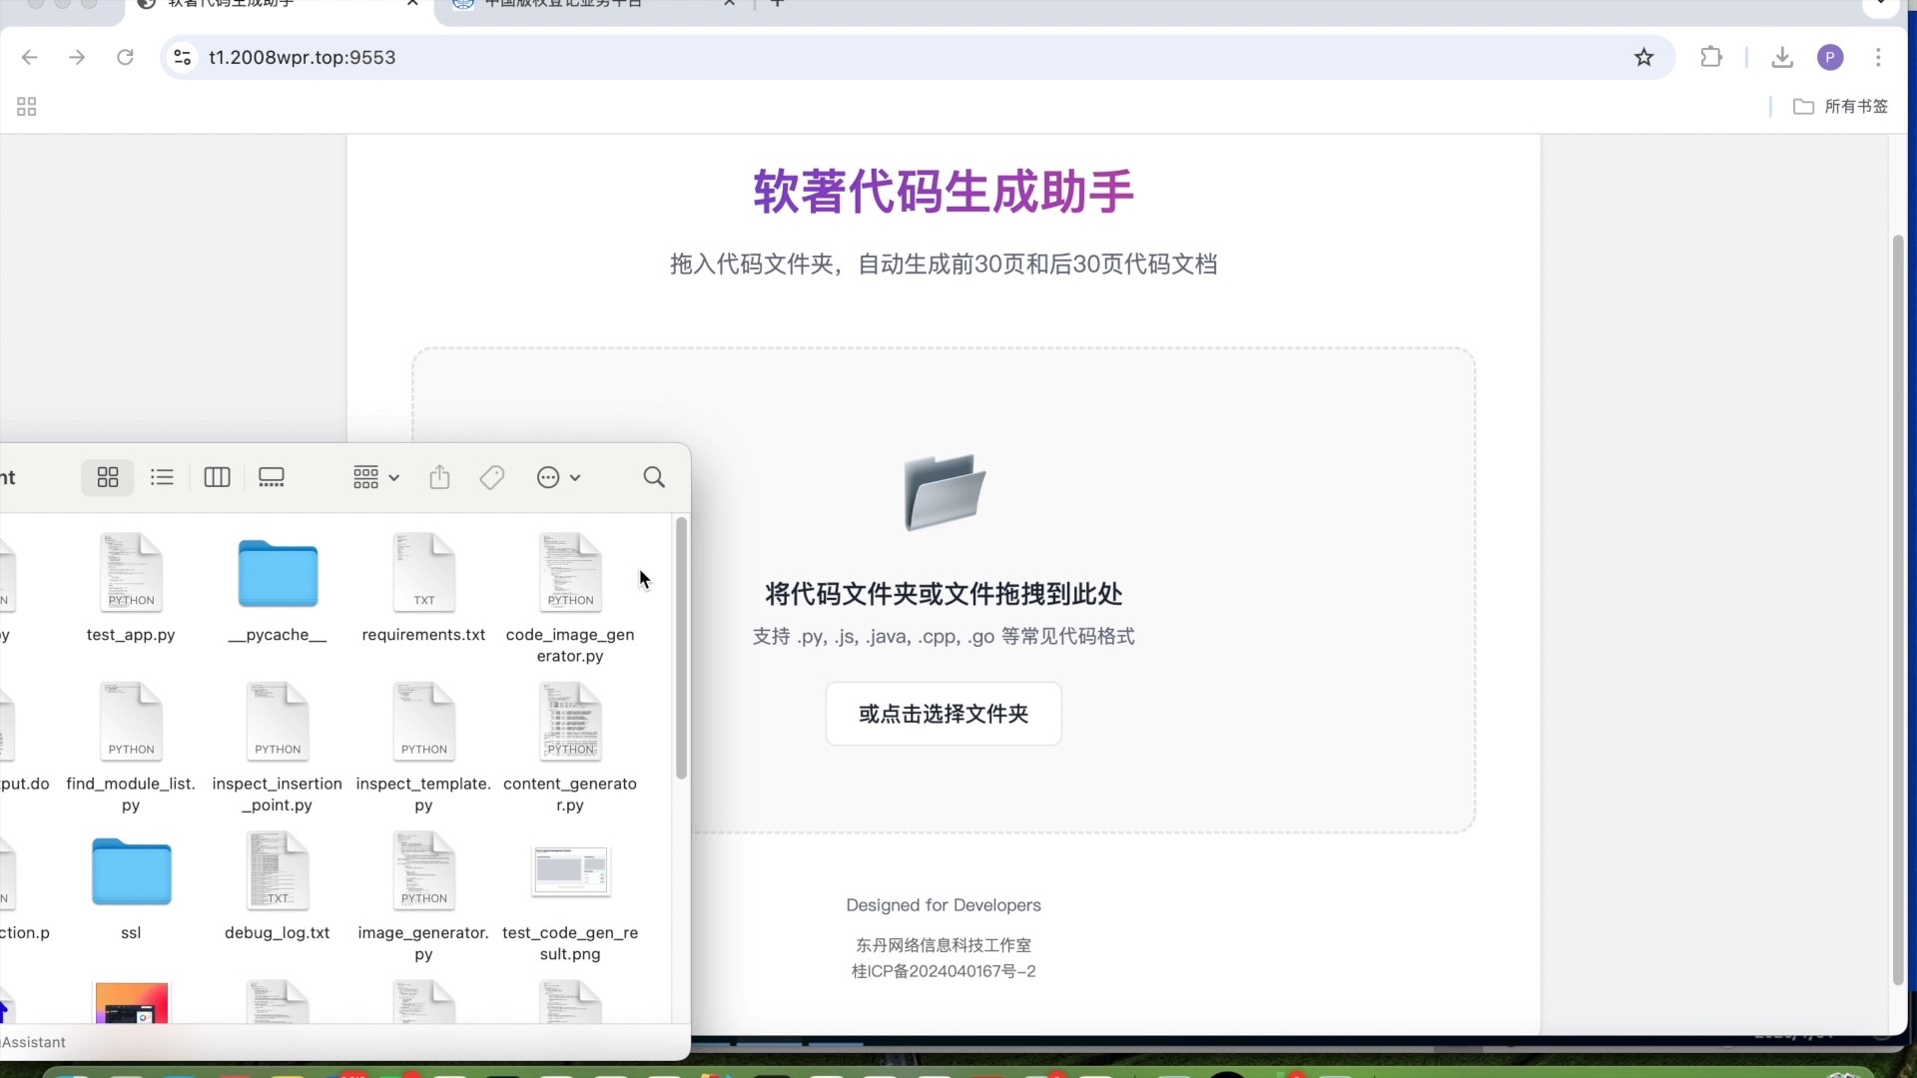1917x1078 pixels.
Task: Open the grouping dropdown in Finder toolbar
Action: [373, 477]
